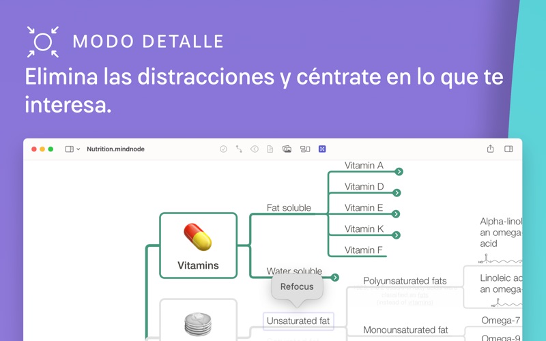Select the Vitamin A label
Viewport: 546px width, 341px height.
[364, 165]
